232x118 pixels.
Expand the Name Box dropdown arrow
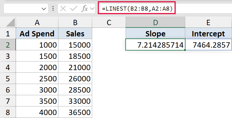point(44,9)
